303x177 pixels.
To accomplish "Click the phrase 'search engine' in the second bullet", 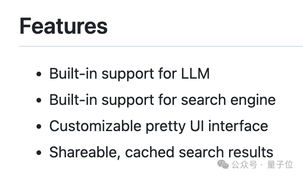I will point(228,100).
